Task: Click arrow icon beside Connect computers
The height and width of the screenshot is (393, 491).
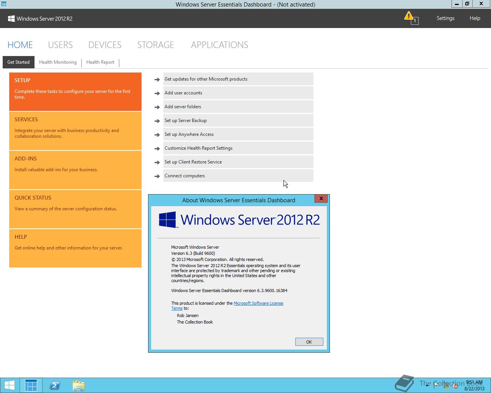Action: [157, 176]
